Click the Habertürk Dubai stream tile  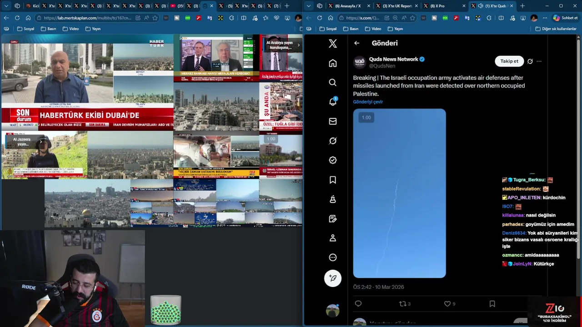click(x=87, y=83)
